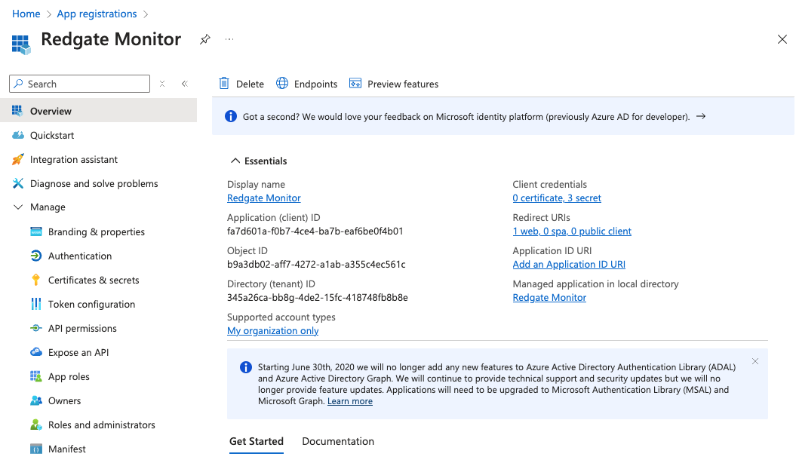Dismiss the ADAL deprecation notice
Image resolution: width=796 pixels, height=466 pixels.
(x=755, y=362)
